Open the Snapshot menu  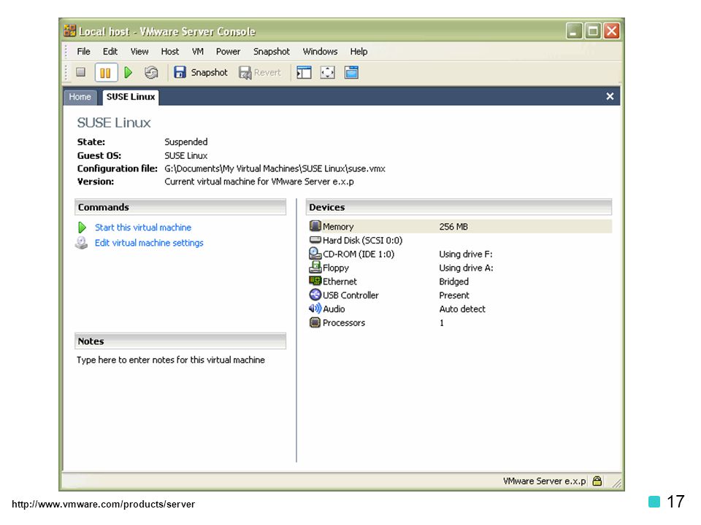click(x=272, y=51)
